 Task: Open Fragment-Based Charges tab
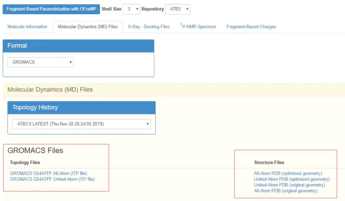pyautogui.click(x=251, y=27)
